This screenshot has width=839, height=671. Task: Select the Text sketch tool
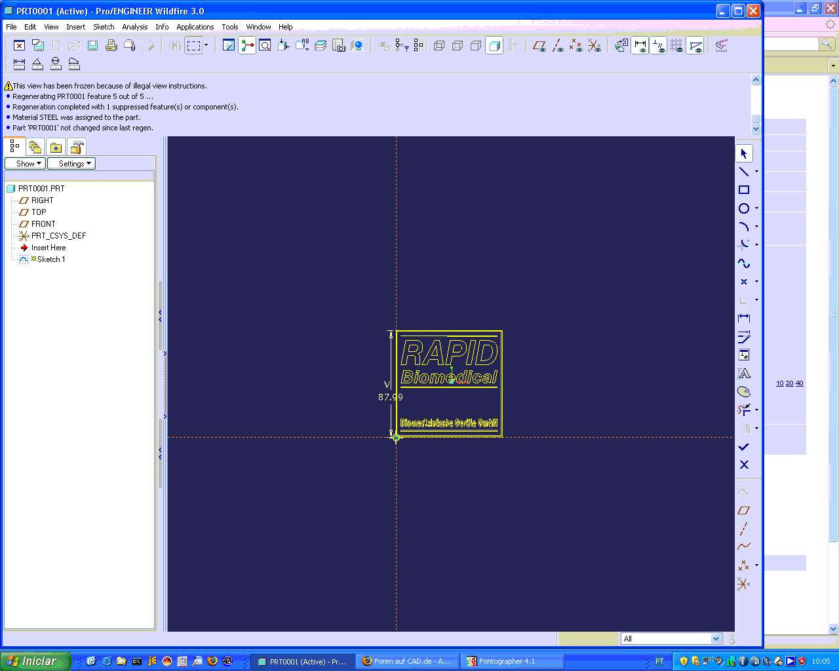pos(744,374)
